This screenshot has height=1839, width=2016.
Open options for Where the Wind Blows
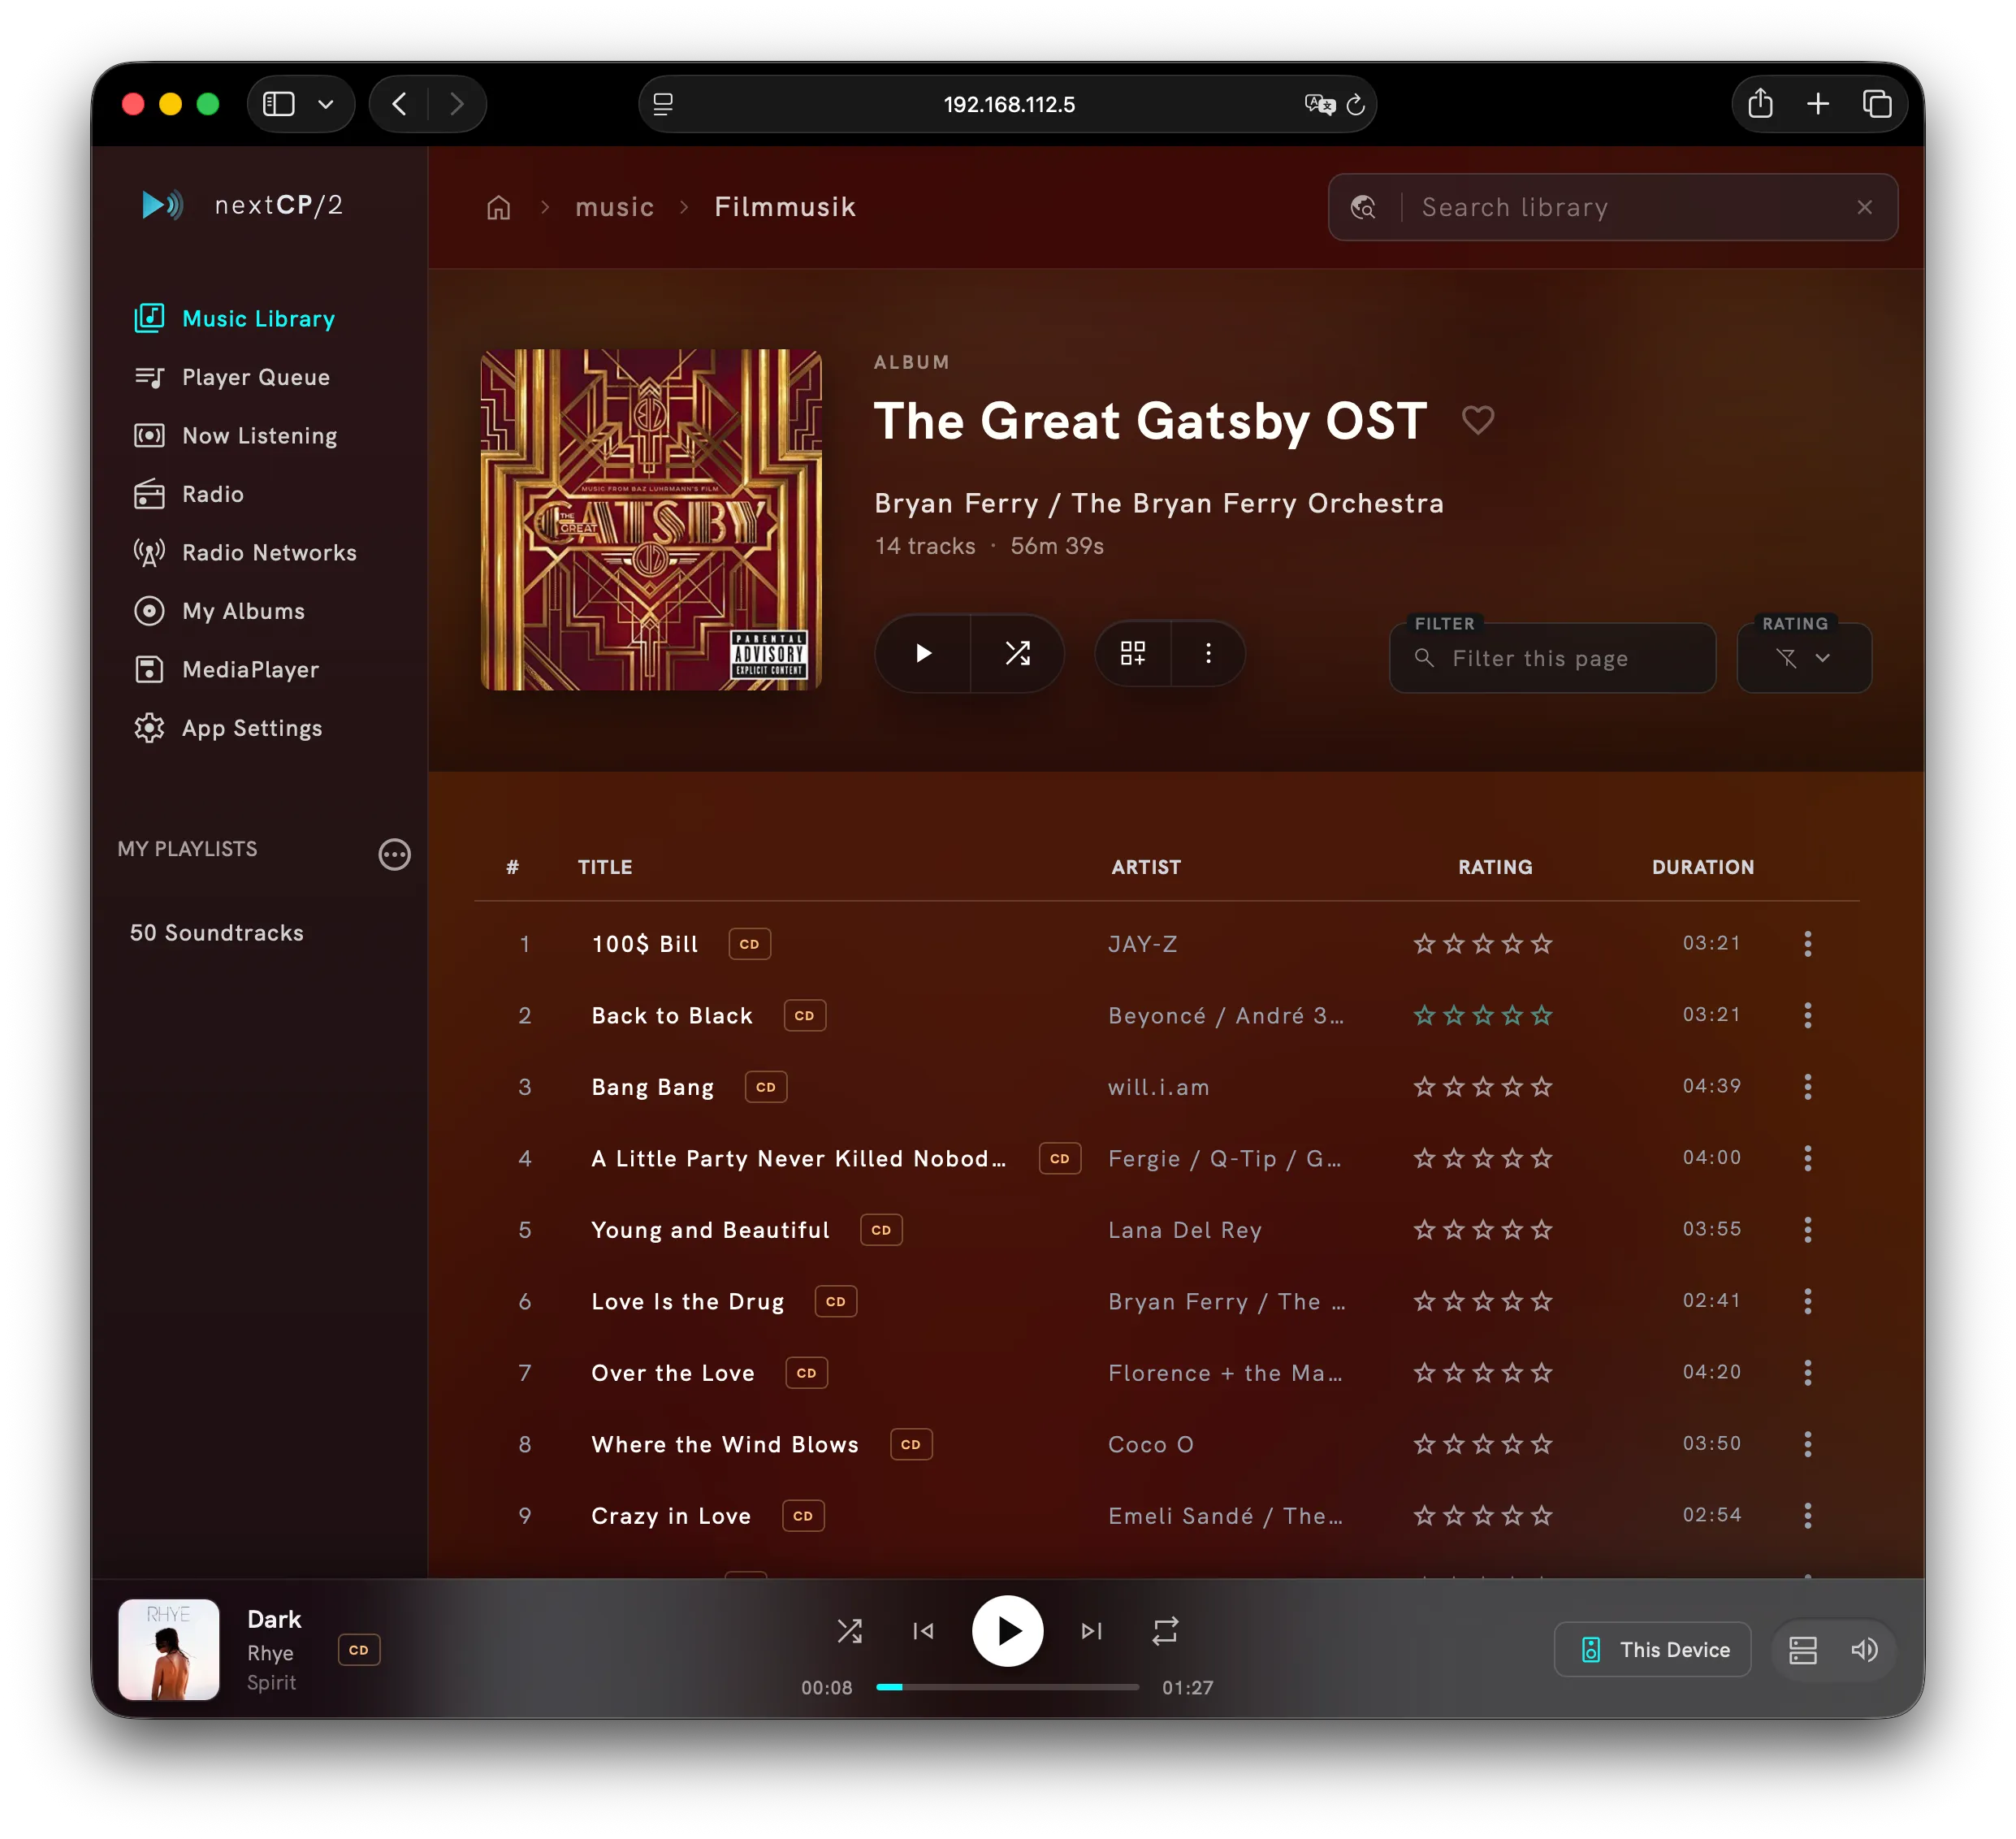(x=1807, y=1444)
